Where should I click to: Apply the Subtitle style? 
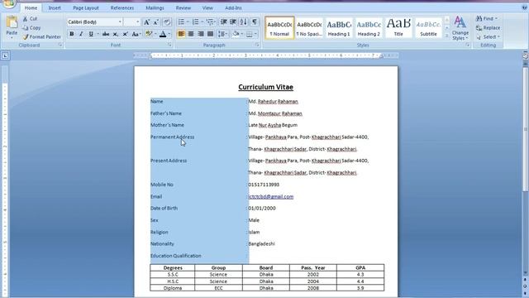click(428, 27)
